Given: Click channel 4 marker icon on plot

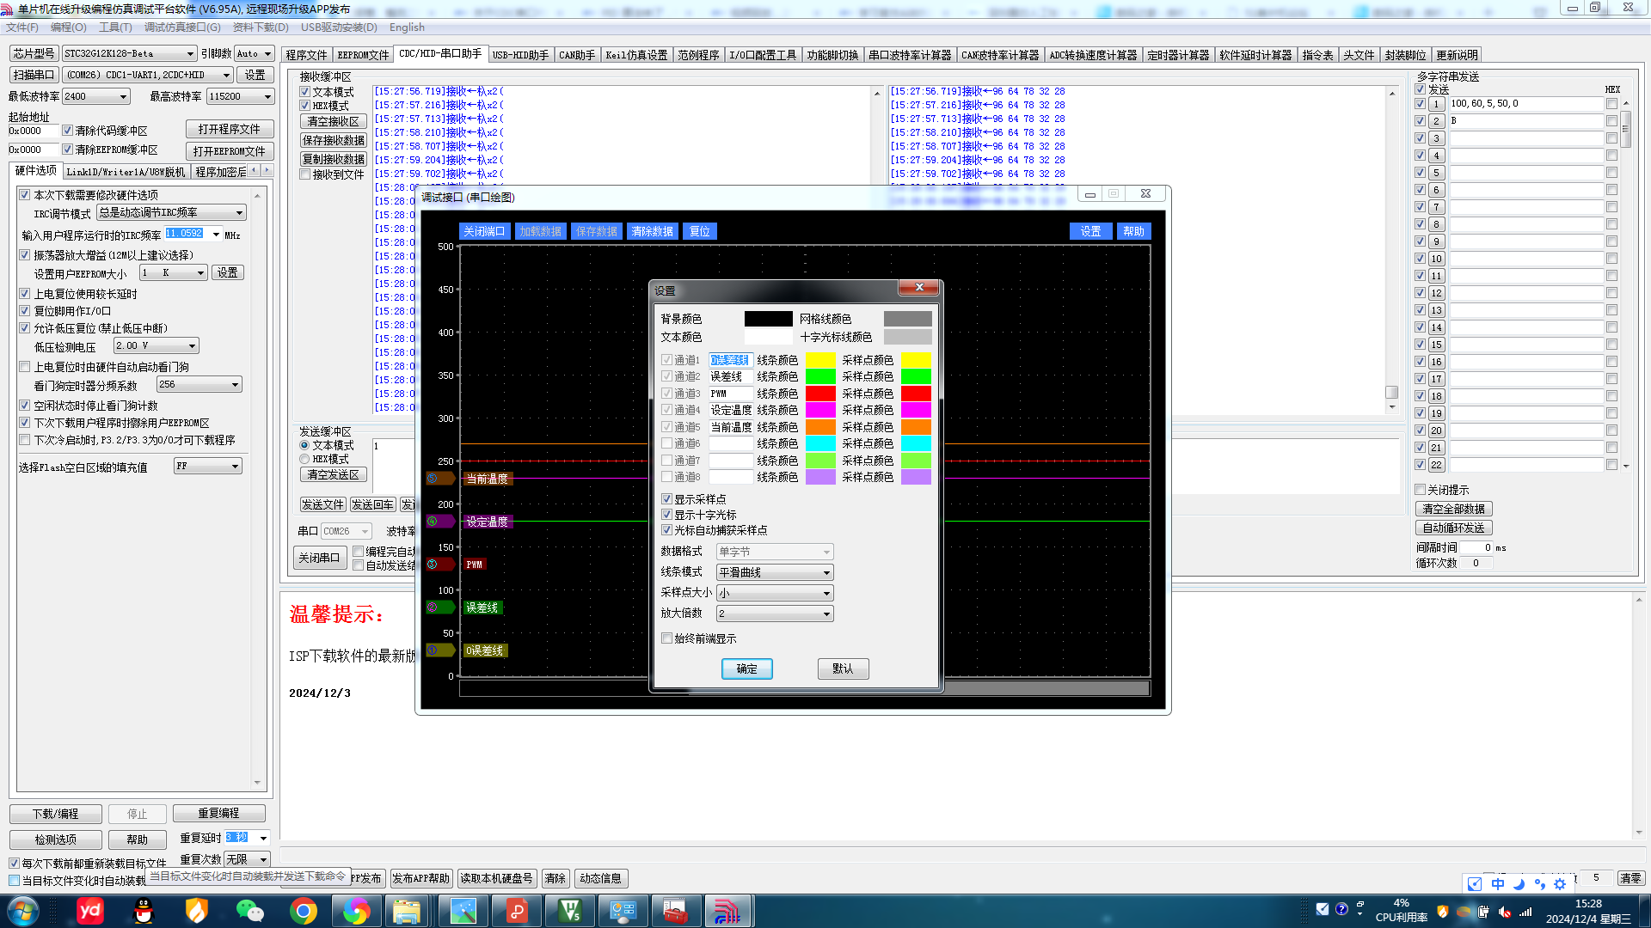Looking at the screenshot, I should [x=440, y=522].
